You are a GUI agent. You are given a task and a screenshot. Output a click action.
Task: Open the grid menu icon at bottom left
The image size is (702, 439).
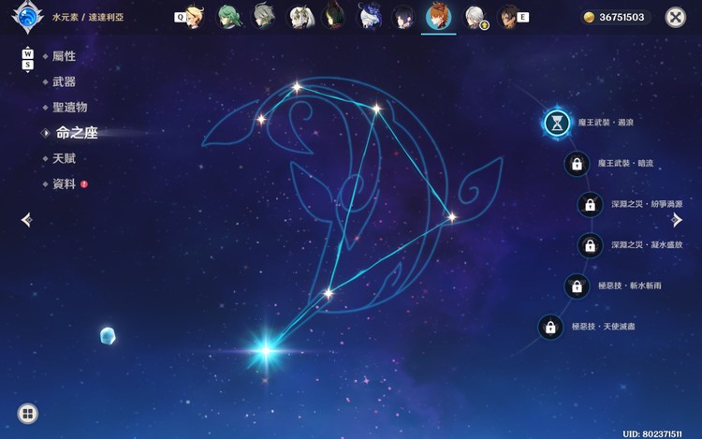[28, 414]
